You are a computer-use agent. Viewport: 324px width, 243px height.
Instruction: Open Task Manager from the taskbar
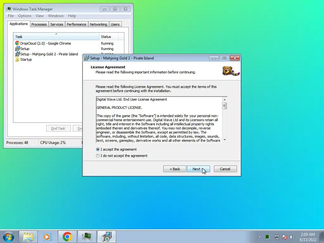point(87,237)
